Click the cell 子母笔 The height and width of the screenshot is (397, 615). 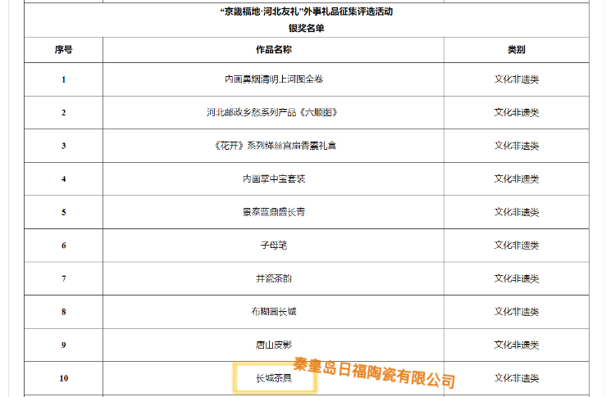[x=273, y=246]
